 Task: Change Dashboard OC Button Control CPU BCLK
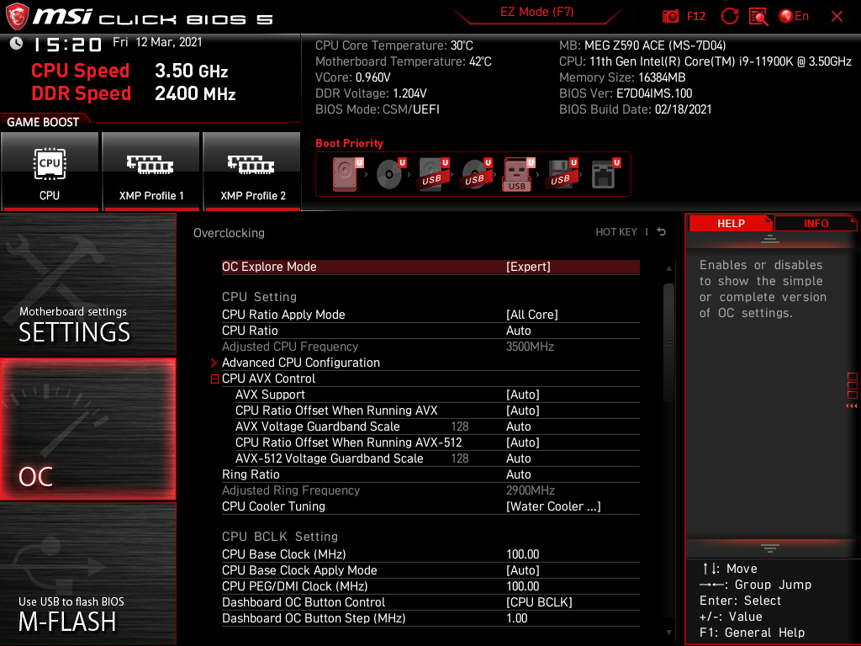point(430,602)
